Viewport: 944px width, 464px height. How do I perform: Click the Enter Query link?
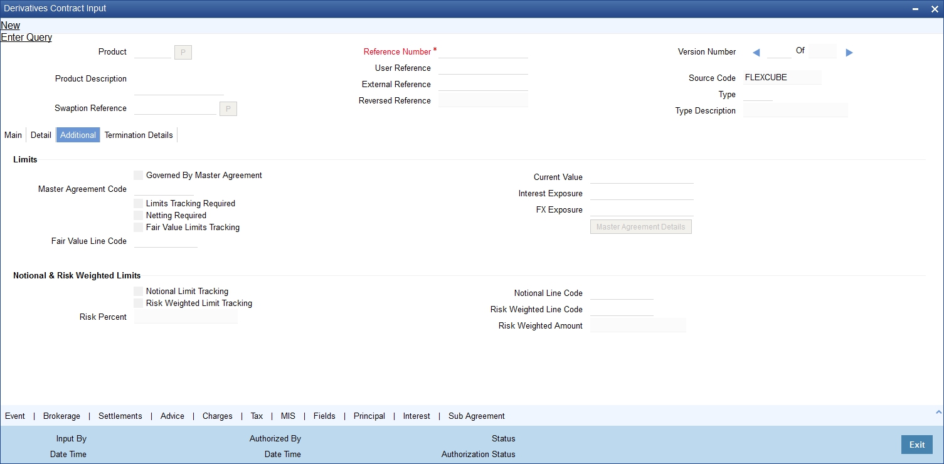26,38
